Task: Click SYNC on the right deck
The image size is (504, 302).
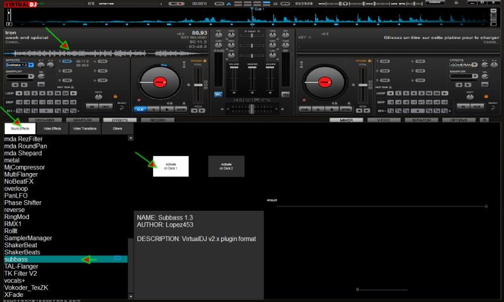Action: [x=346, y=109]
